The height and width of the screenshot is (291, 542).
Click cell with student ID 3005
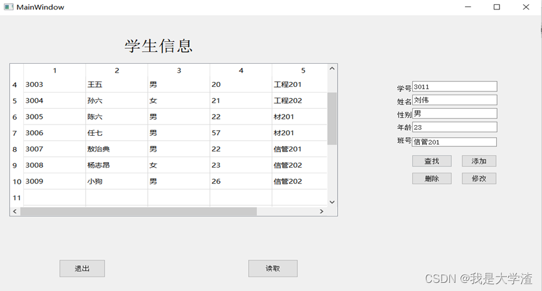(55, 117)
